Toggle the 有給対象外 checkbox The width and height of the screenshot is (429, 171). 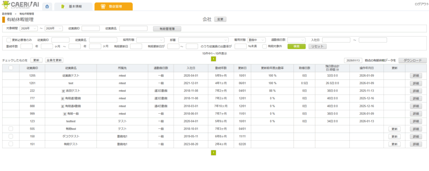(x=265, y=46)
